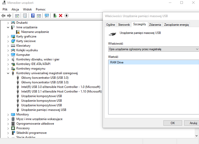199x144 pixels.
Task: Scan for hardware changes monitor icon
Action: click(47, 16)
